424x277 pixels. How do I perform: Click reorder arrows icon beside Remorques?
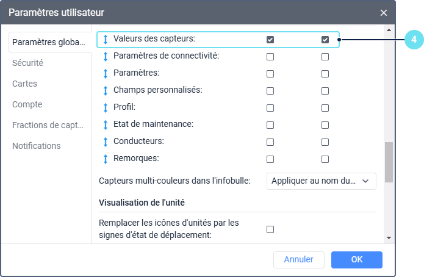(106, 159)
